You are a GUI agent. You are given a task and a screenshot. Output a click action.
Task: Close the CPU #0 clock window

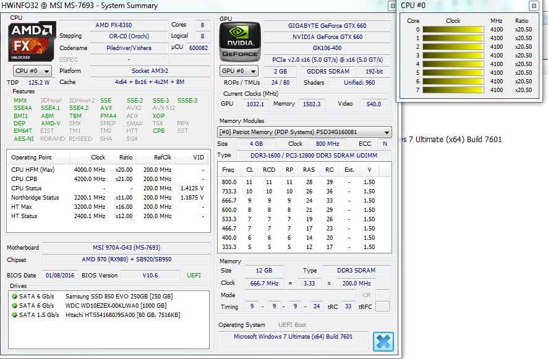click(534, 6)
